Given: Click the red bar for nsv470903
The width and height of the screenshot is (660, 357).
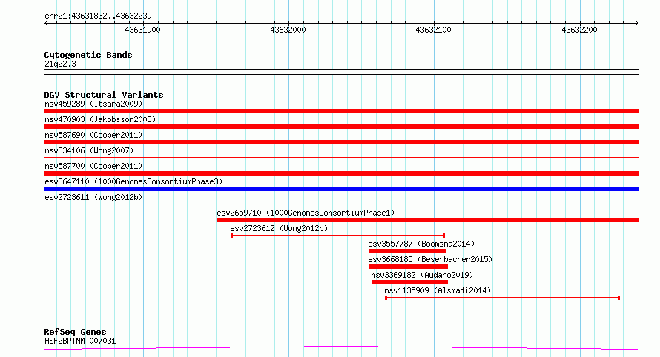Looking at the screenshot, I should pyautogui.click(x=341, y=127).
